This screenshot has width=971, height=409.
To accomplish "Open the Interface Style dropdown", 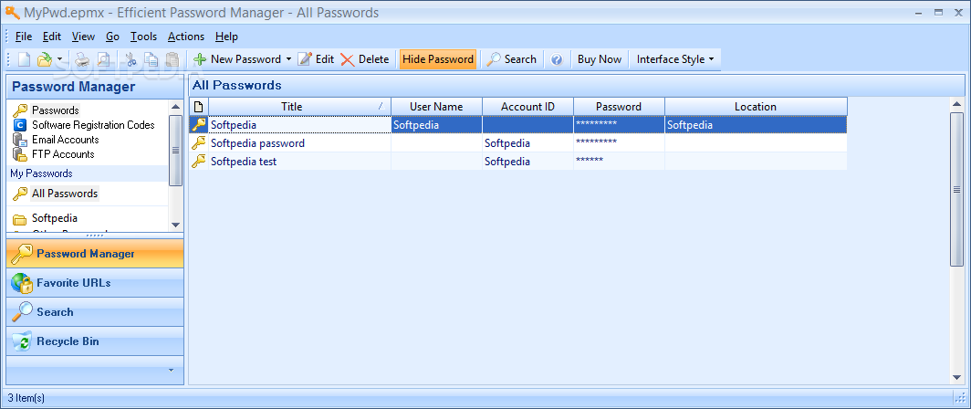I will [675, 59].
